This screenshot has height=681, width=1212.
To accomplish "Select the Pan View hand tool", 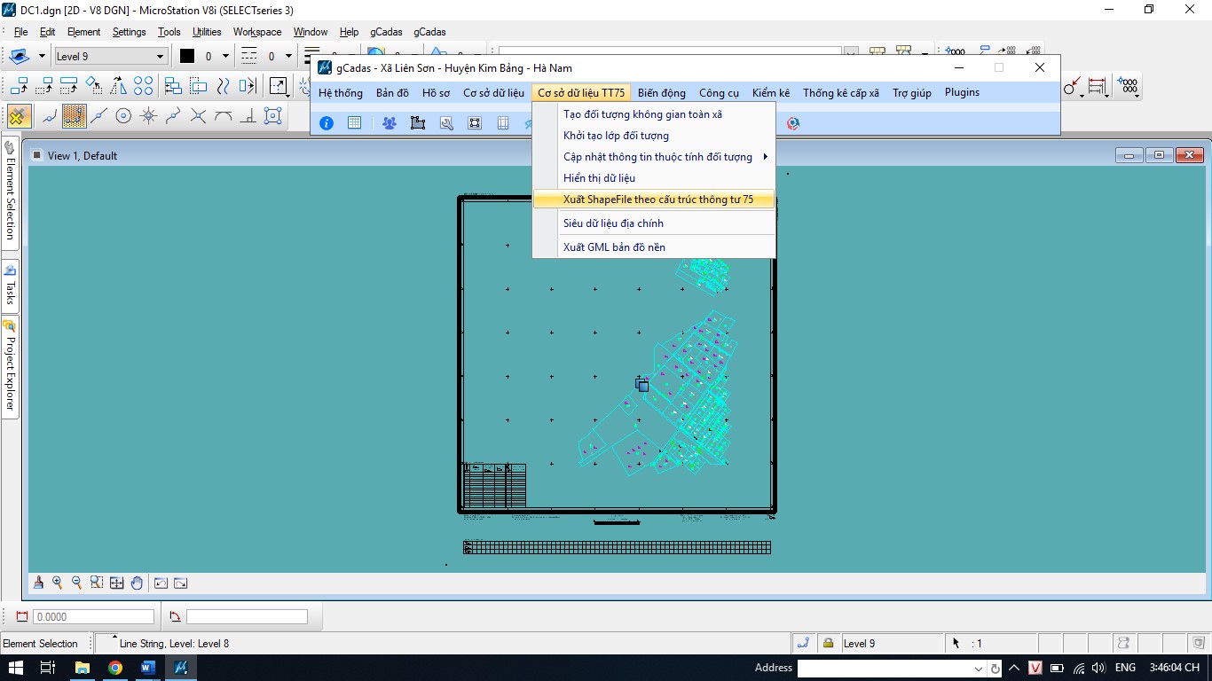I will tap(137, 583).
